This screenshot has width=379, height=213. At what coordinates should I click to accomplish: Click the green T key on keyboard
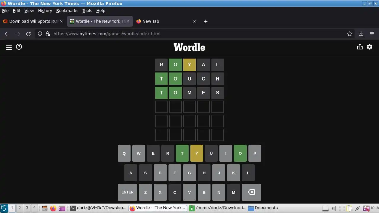click(182, 153)
